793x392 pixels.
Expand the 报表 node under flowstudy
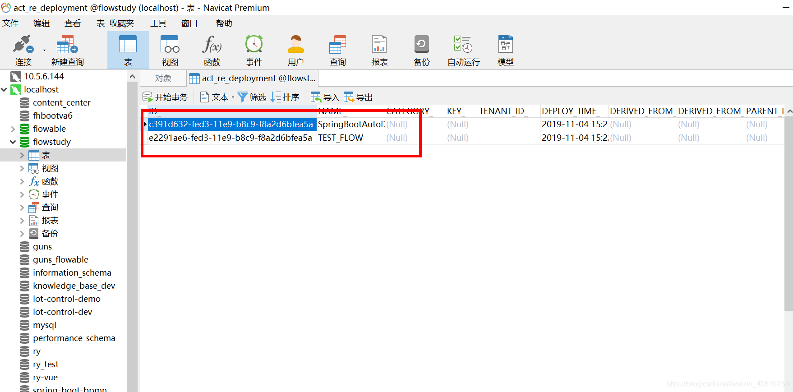(x=22, y=221)
